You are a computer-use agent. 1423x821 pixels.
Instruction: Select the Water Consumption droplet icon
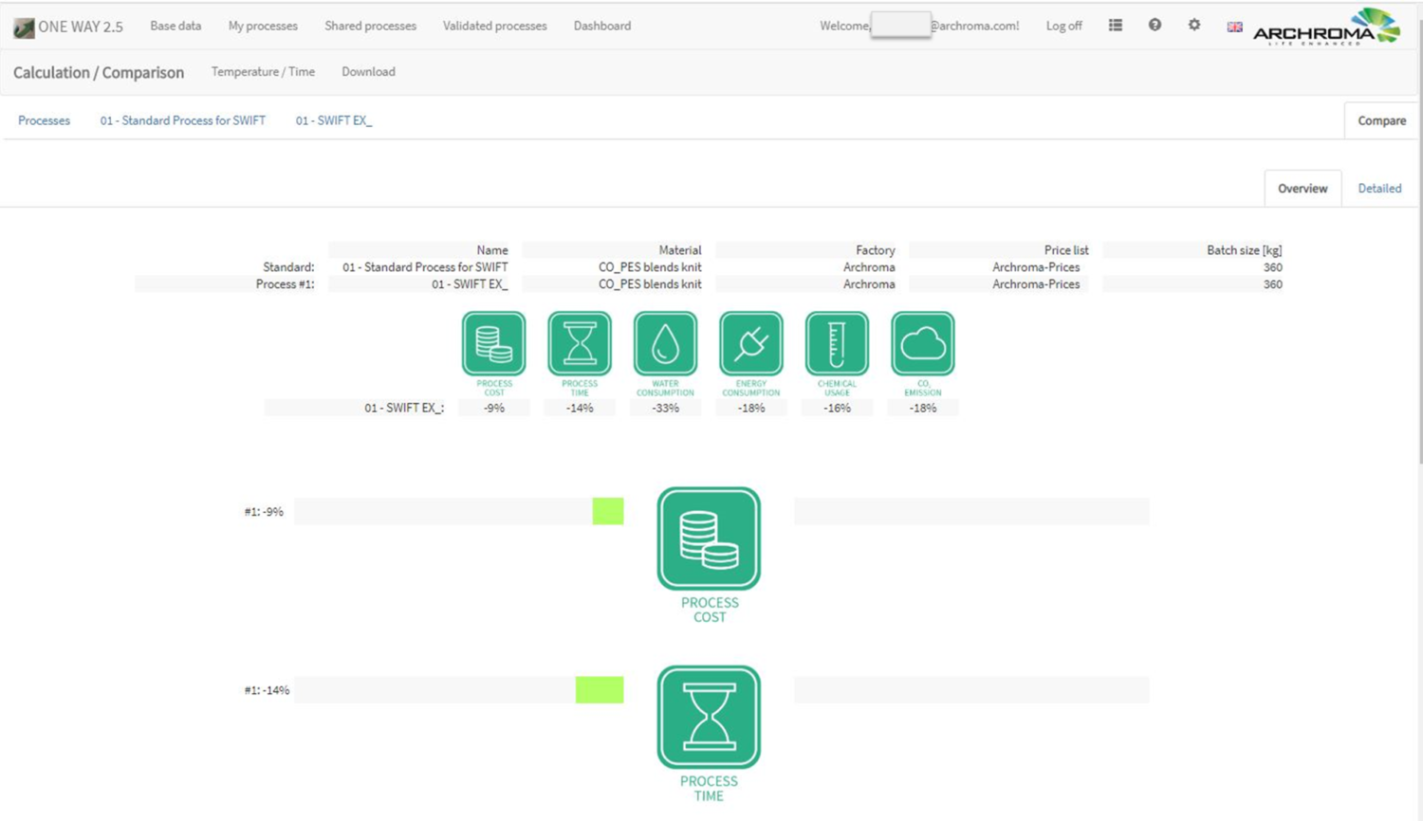(x=665, y=343)
